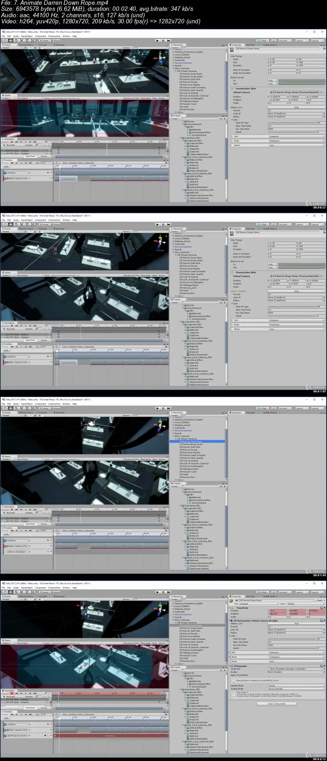Viewport: 327px width, 761px height.
Task: Toggle the object active checkbox in the 00:02:13 Inspector
Action: point(237,600)
